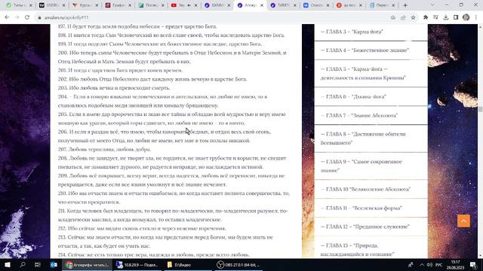This screenshot has width=483, height=271.
Task: Open ГЛАВА 11 – "Вселенская форма"
Action: (x=361, y=208)
